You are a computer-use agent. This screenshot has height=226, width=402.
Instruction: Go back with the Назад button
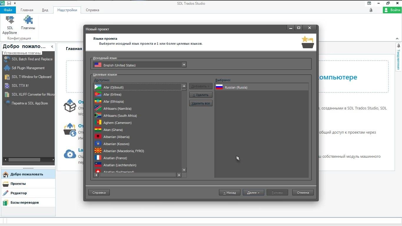pos(230,192)
